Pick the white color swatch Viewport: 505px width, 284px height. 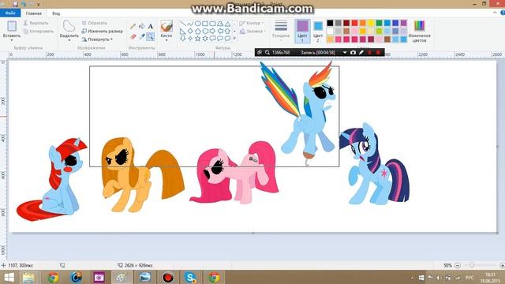coord(330,32)
